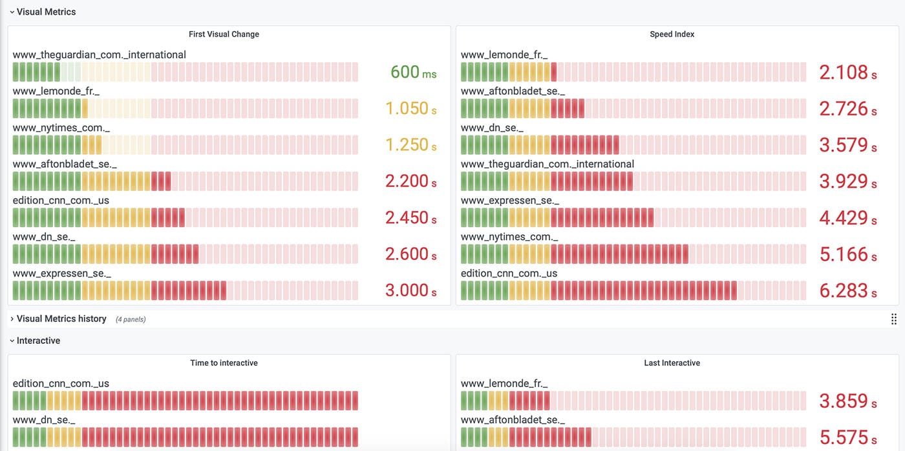Click the (4 panels) text next to history row

click(131, 319)
